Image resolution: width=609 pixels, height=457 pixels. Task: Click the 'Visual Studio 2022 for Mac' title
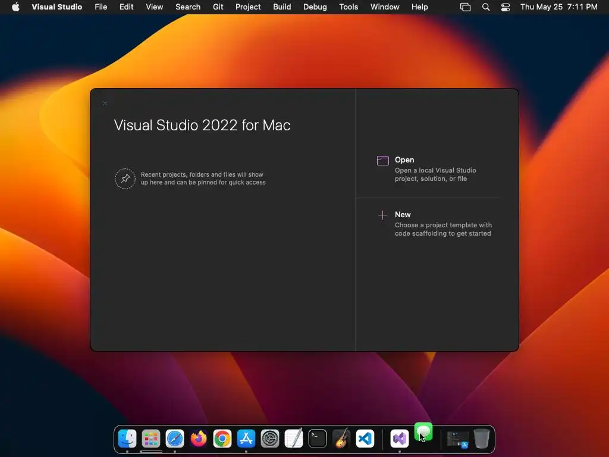point(202,125)
